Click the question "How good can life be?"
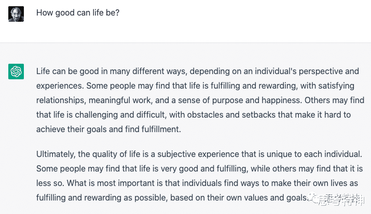371x214 pixels. tap(78, 12)
